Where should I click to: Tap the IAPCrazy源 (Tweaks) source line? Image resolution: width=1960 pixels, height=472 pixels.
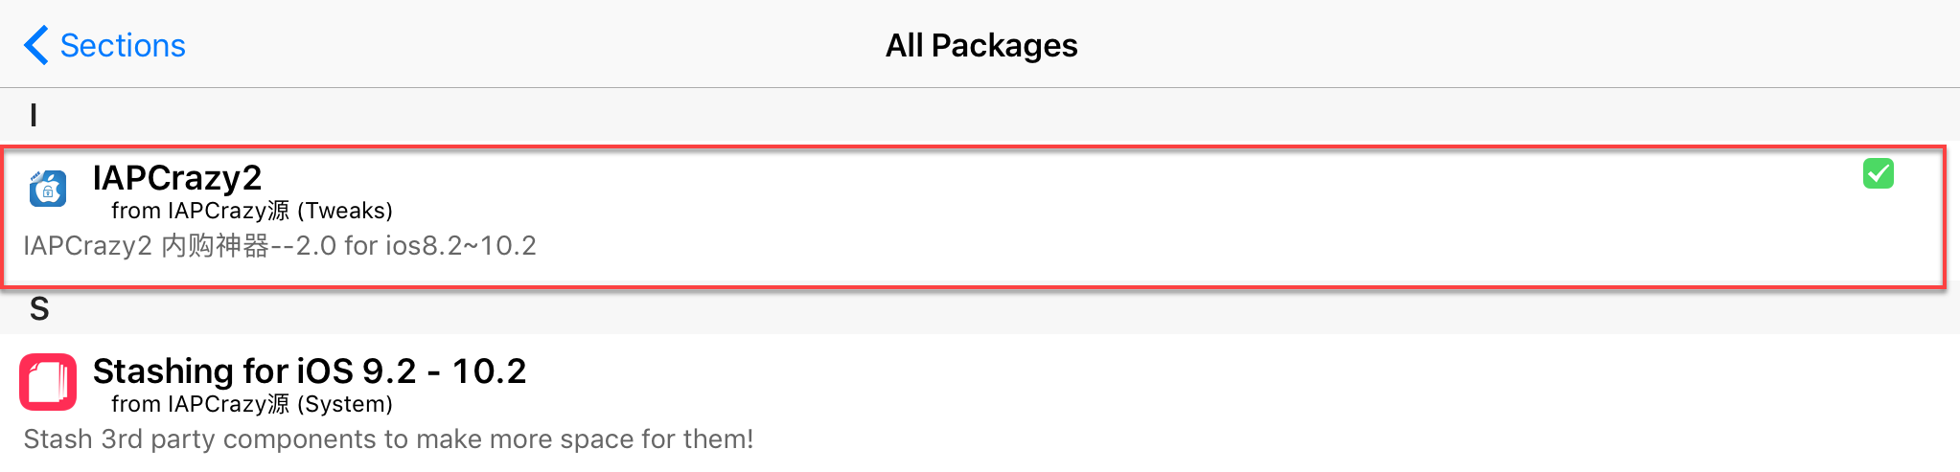click(252, 211)
